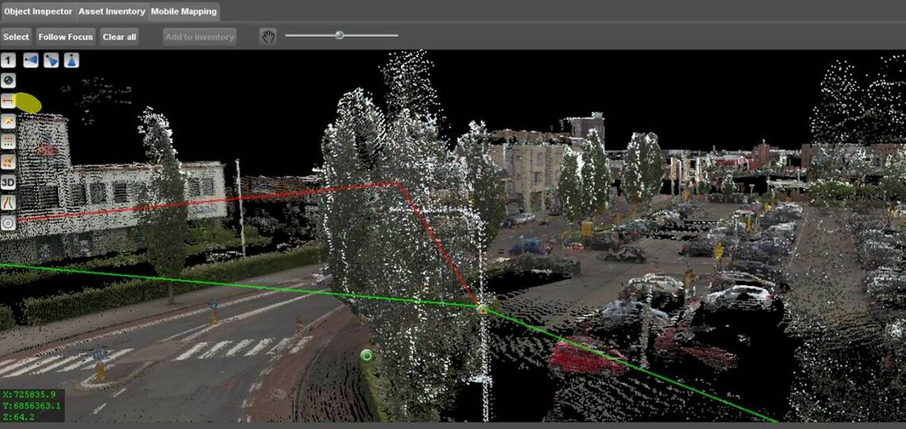
Task: Select the left-facing blue camera cone icon
Action: click(x=30, y=60)
